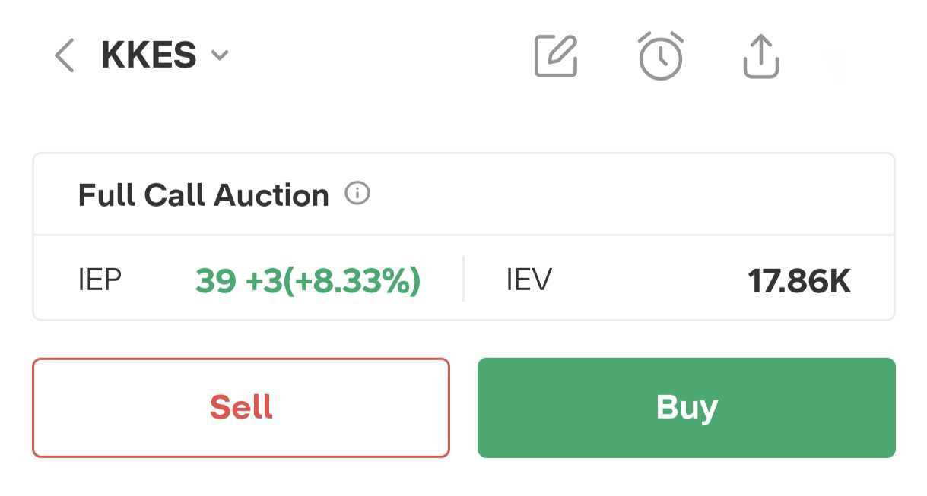Viewport: 927px width, 496px height.
Task: Show Full Call Auction info tooltip icon
Action: 357,194
